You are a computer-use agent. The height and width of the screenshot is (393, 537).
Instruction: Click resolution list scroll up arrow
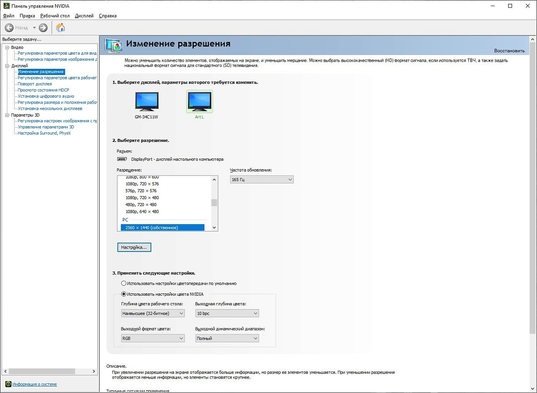tap(214, 179)
